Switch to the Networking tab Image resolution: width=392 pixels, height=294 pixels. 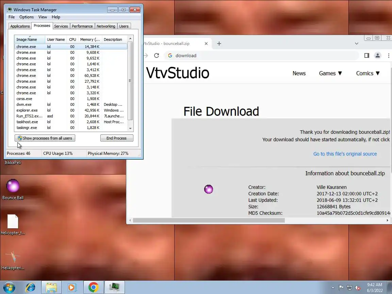[106, 26]
